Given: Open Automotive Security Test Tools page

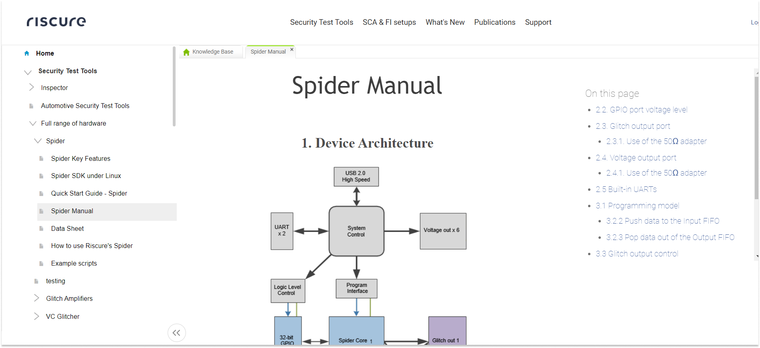Looking at the screenshot, I should pyautogui.click(x=85, y=106).
